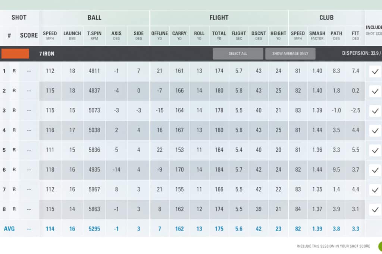Deselect the include checkbox for shot 6
The width and height of the screenshot is (382, 254).
[375, 170]
